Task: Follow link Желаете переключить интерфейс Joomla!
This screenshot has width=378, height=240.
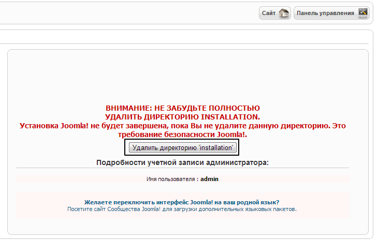Action: (x=182, y=202)
